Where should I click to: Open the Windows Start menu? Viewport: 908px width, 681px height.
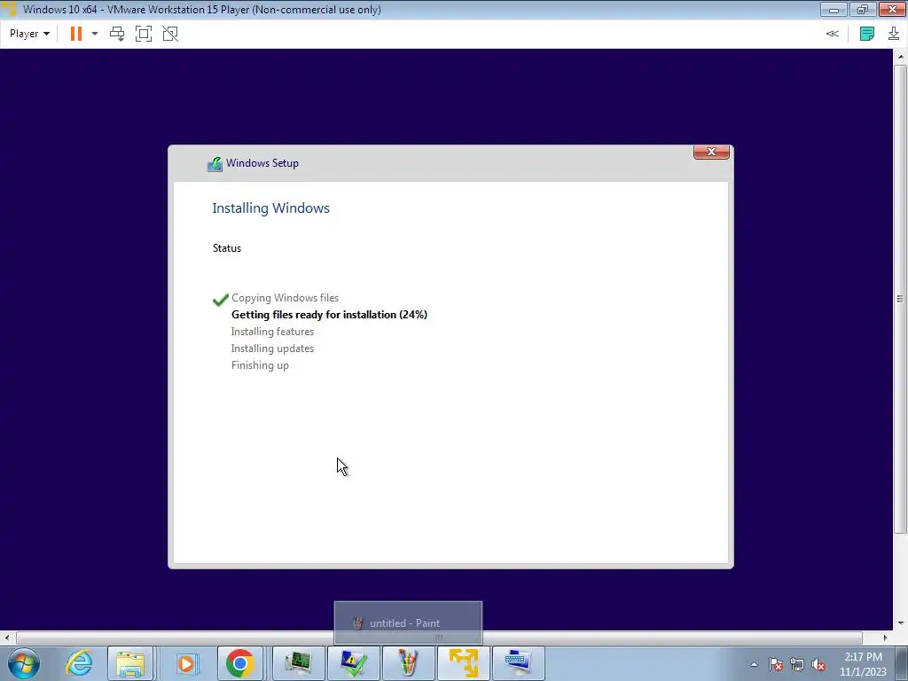(24, 663)
